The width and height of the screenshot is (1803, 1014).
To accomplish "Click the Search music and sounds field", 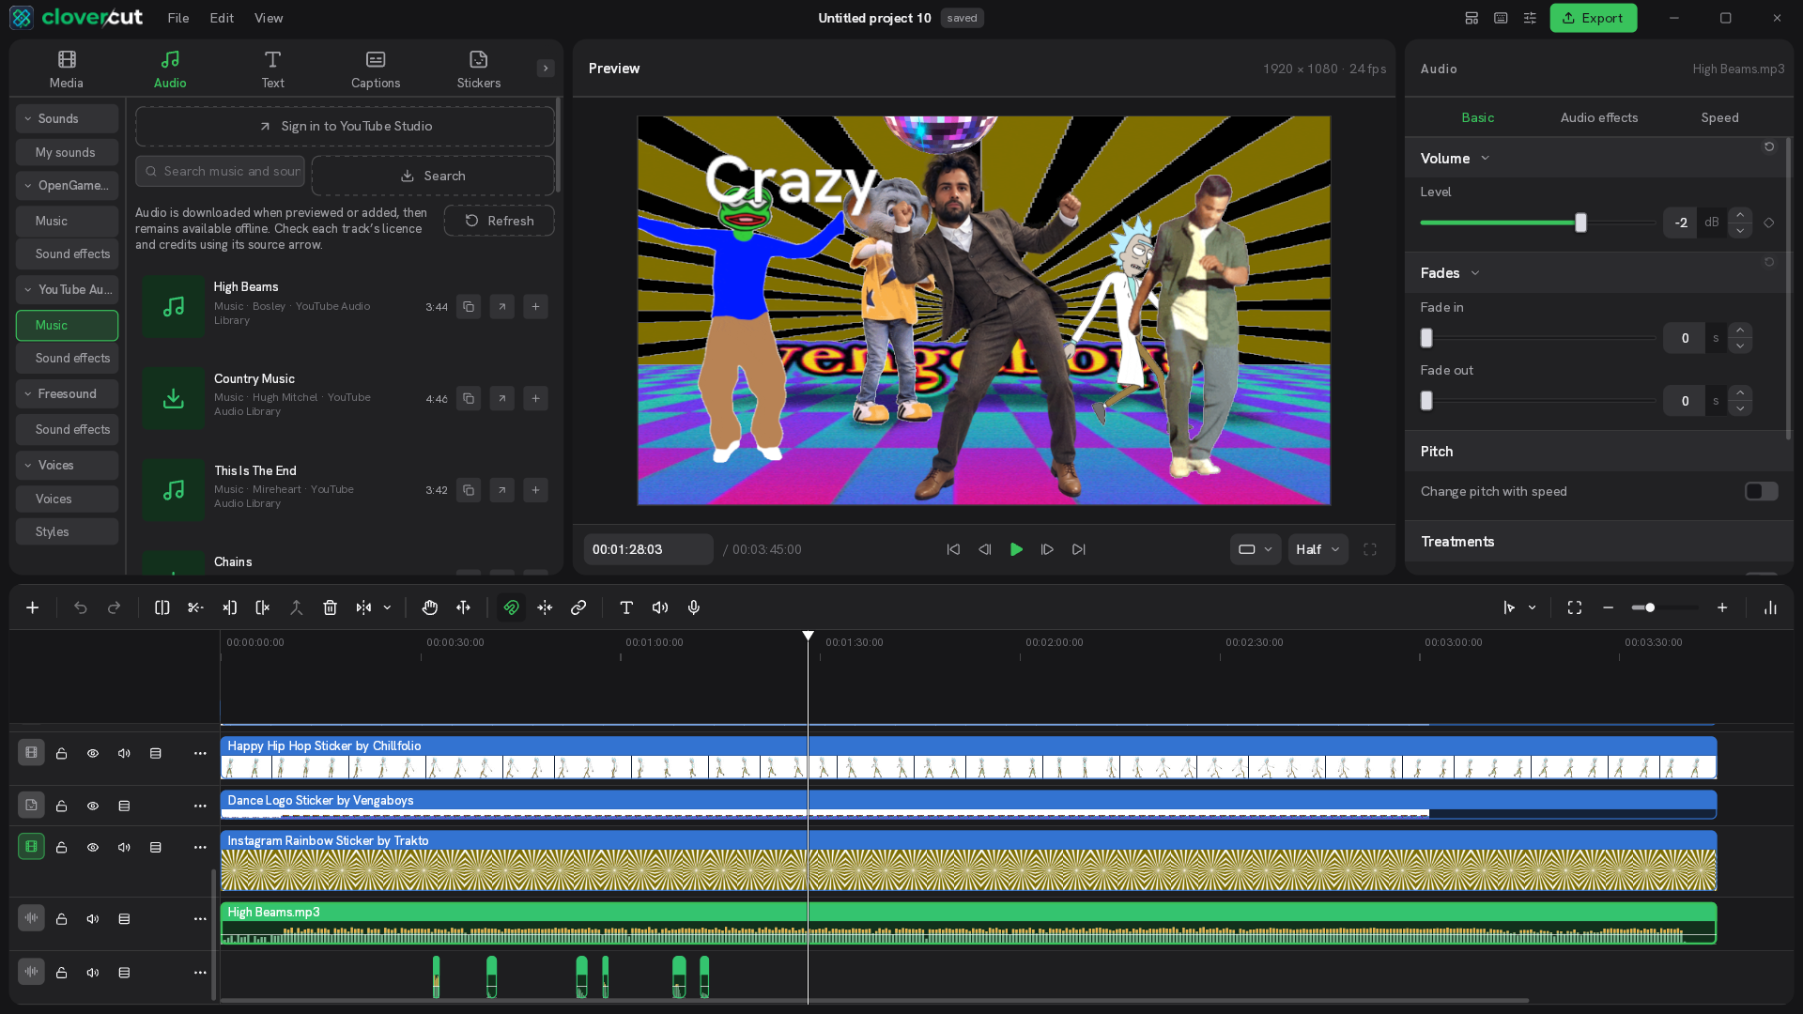I will 222,171.
